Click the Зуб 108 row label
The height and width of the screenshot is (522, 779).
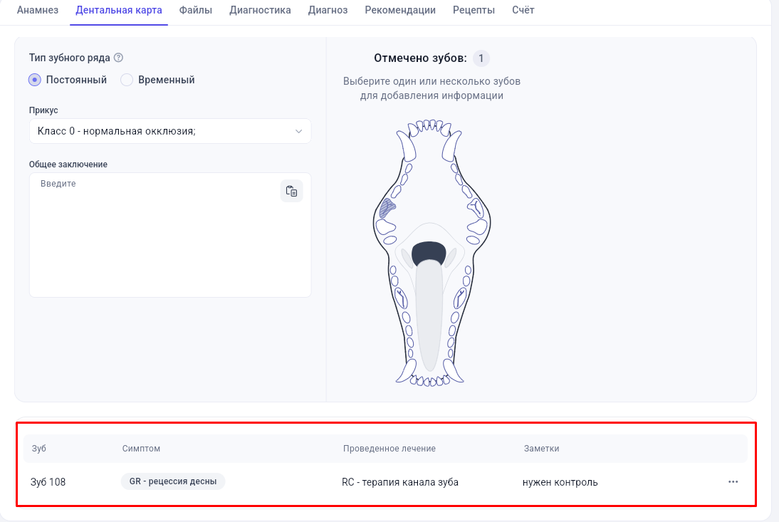(48, 482)
